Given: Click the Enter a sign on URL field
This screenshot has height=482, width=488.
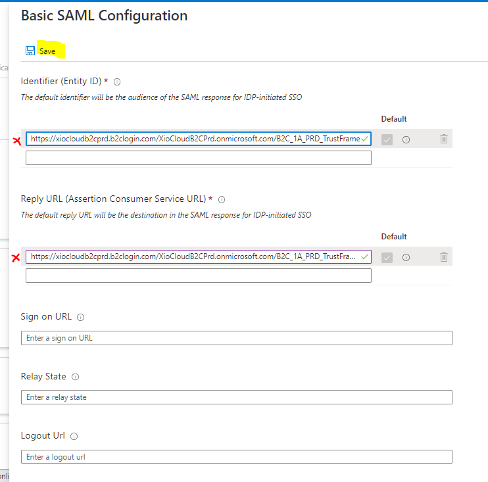Looking at the screenshot, I should [x=237, y=338].
